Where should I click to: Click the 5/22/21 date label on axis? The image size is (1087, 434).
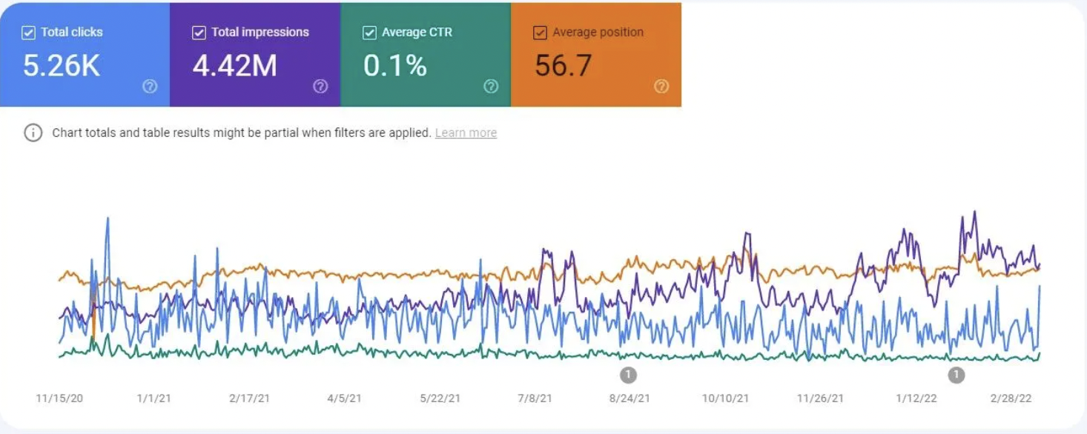(x=440, y=398)
